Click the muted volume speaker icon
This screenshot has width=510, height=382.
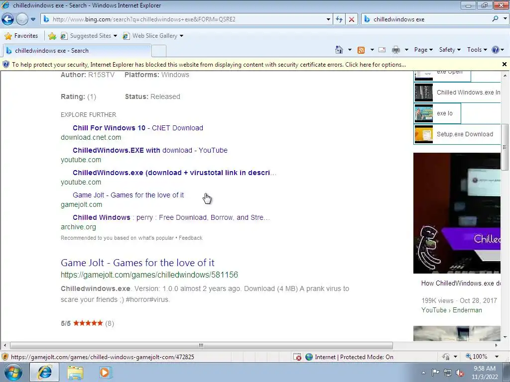click(x=460, y=373)
